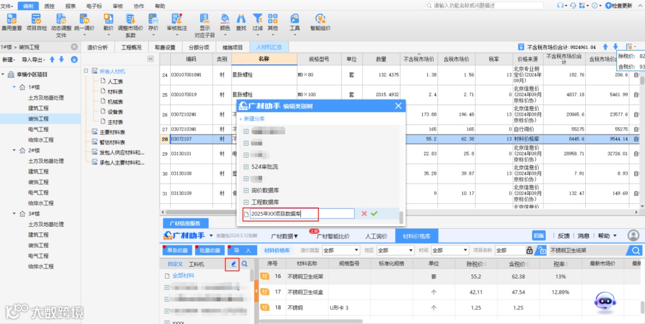The height and width of the screenshot is (324, 645).
Task: Click the top function search box
Action: tap(484, 6)
